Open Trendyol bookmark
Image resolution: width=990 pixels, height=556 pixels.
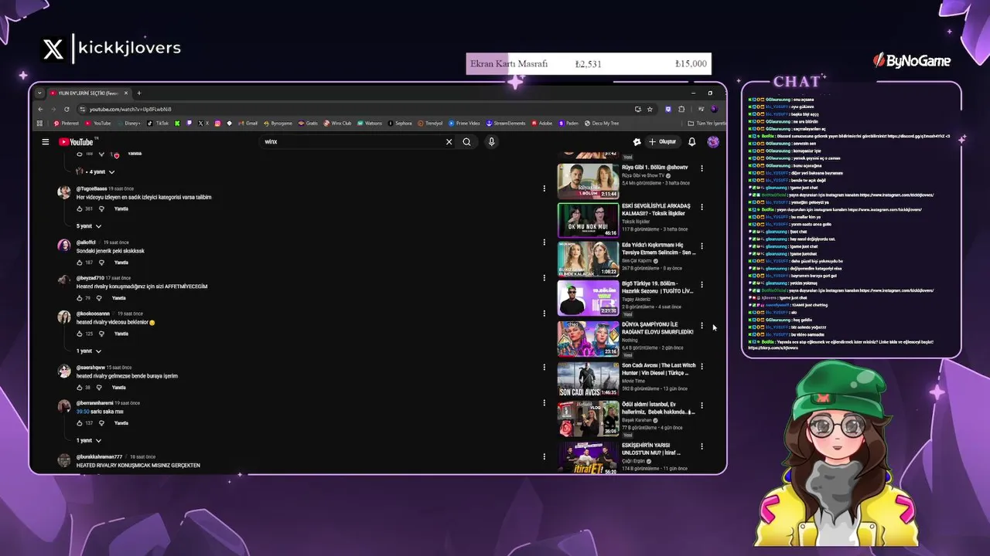point(430,124)
